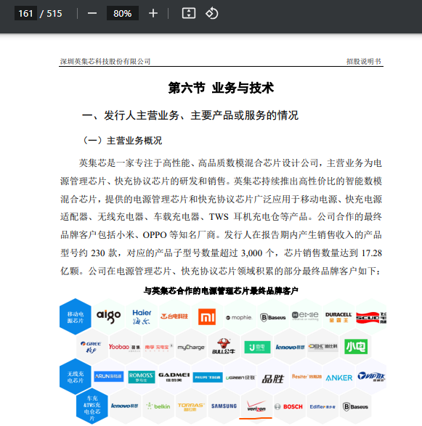
Task: Click the total page count / 515
Action: (51, 13)
